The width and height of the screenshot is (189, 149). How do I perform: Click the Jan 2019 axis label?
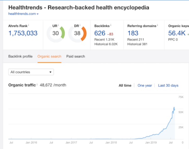(151, 142)
